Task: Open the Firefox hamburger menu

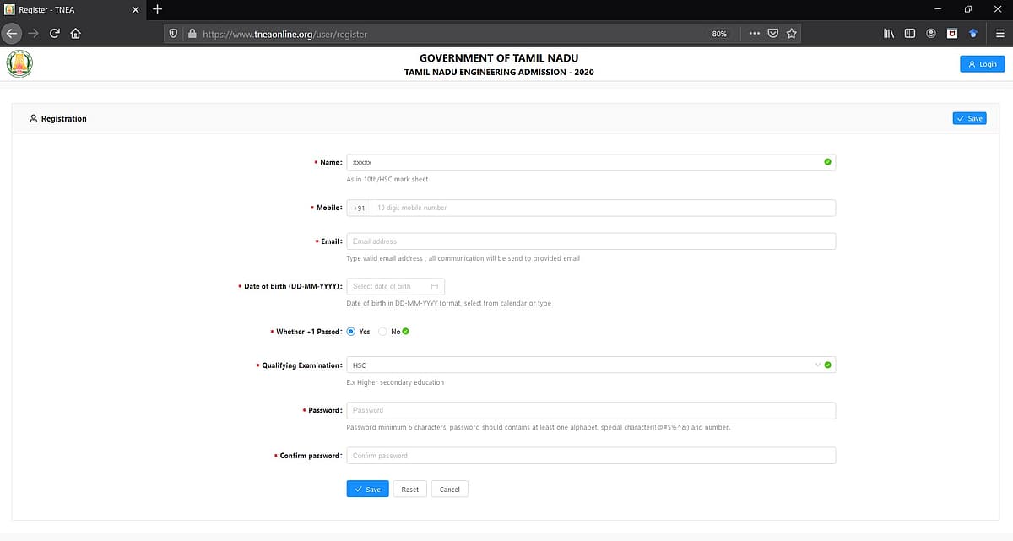Action: pos(1000,34)
